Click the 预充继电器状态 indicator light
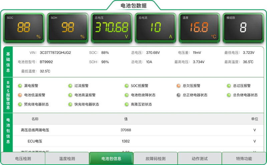 click(x=20, y=105)
